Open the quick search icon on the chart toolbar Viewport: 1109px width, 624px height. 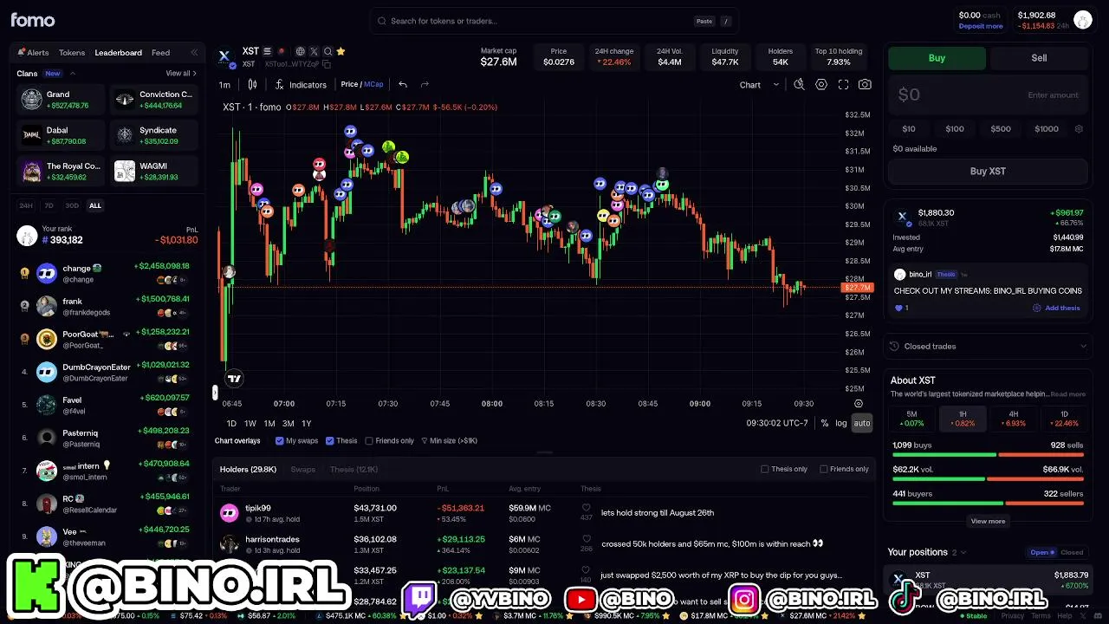(x=799, y=84)
